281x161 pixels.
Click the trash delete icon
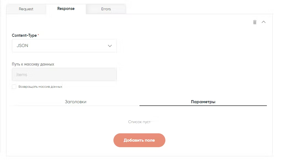tap(255, 22)
